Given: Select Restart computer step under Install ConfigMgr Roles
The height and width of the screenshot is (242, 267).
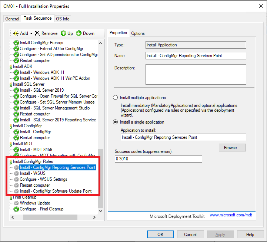Looking at the screenshot, I should (35, 185).
